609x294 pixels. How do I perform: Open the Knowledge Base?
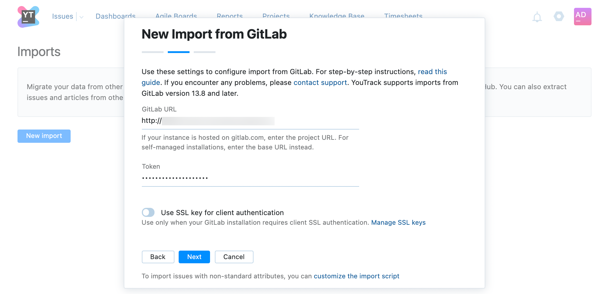337,16
